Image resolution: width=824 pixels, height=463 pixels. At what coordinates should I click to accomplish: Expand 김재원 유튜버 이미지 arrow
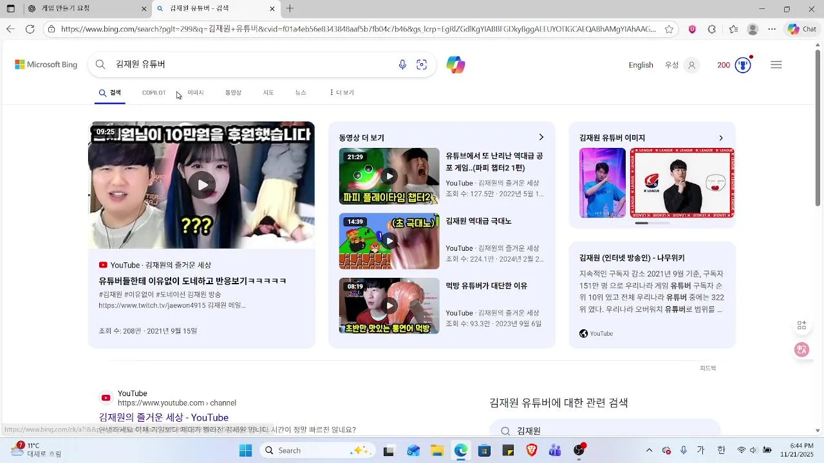pos(720,138)
